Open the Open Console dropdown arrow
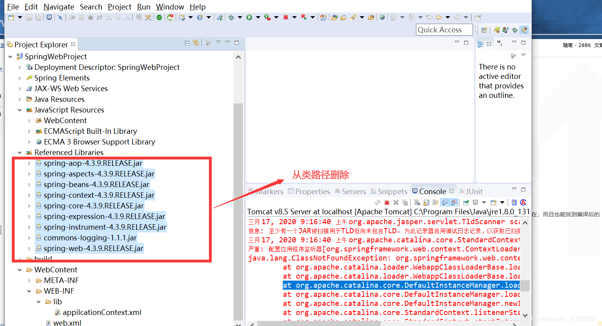 point(502,202)
